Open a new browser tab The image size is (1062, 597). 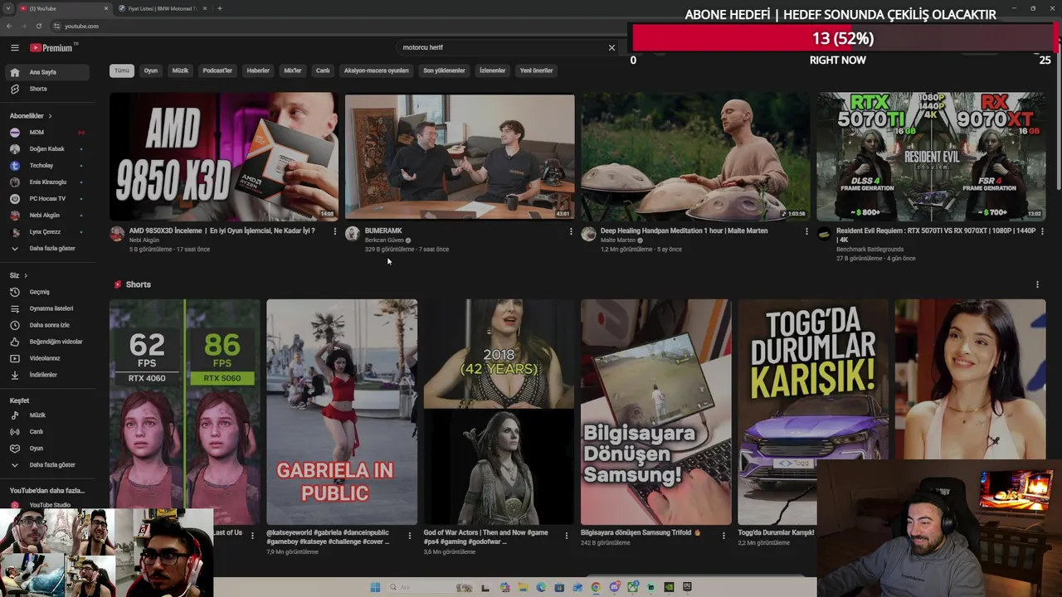[220, 8]
